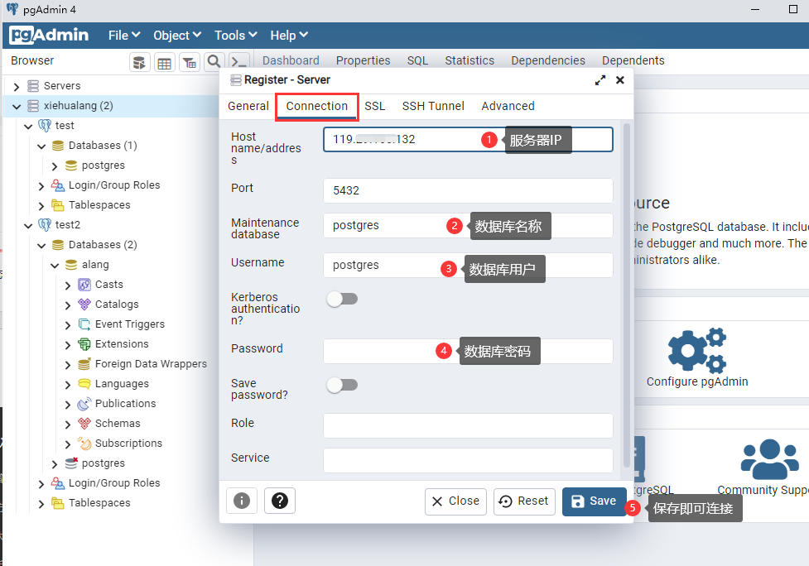The image size is (809, 566).
Task: Toggle the Save password switch
Action: tap(342, 385)
